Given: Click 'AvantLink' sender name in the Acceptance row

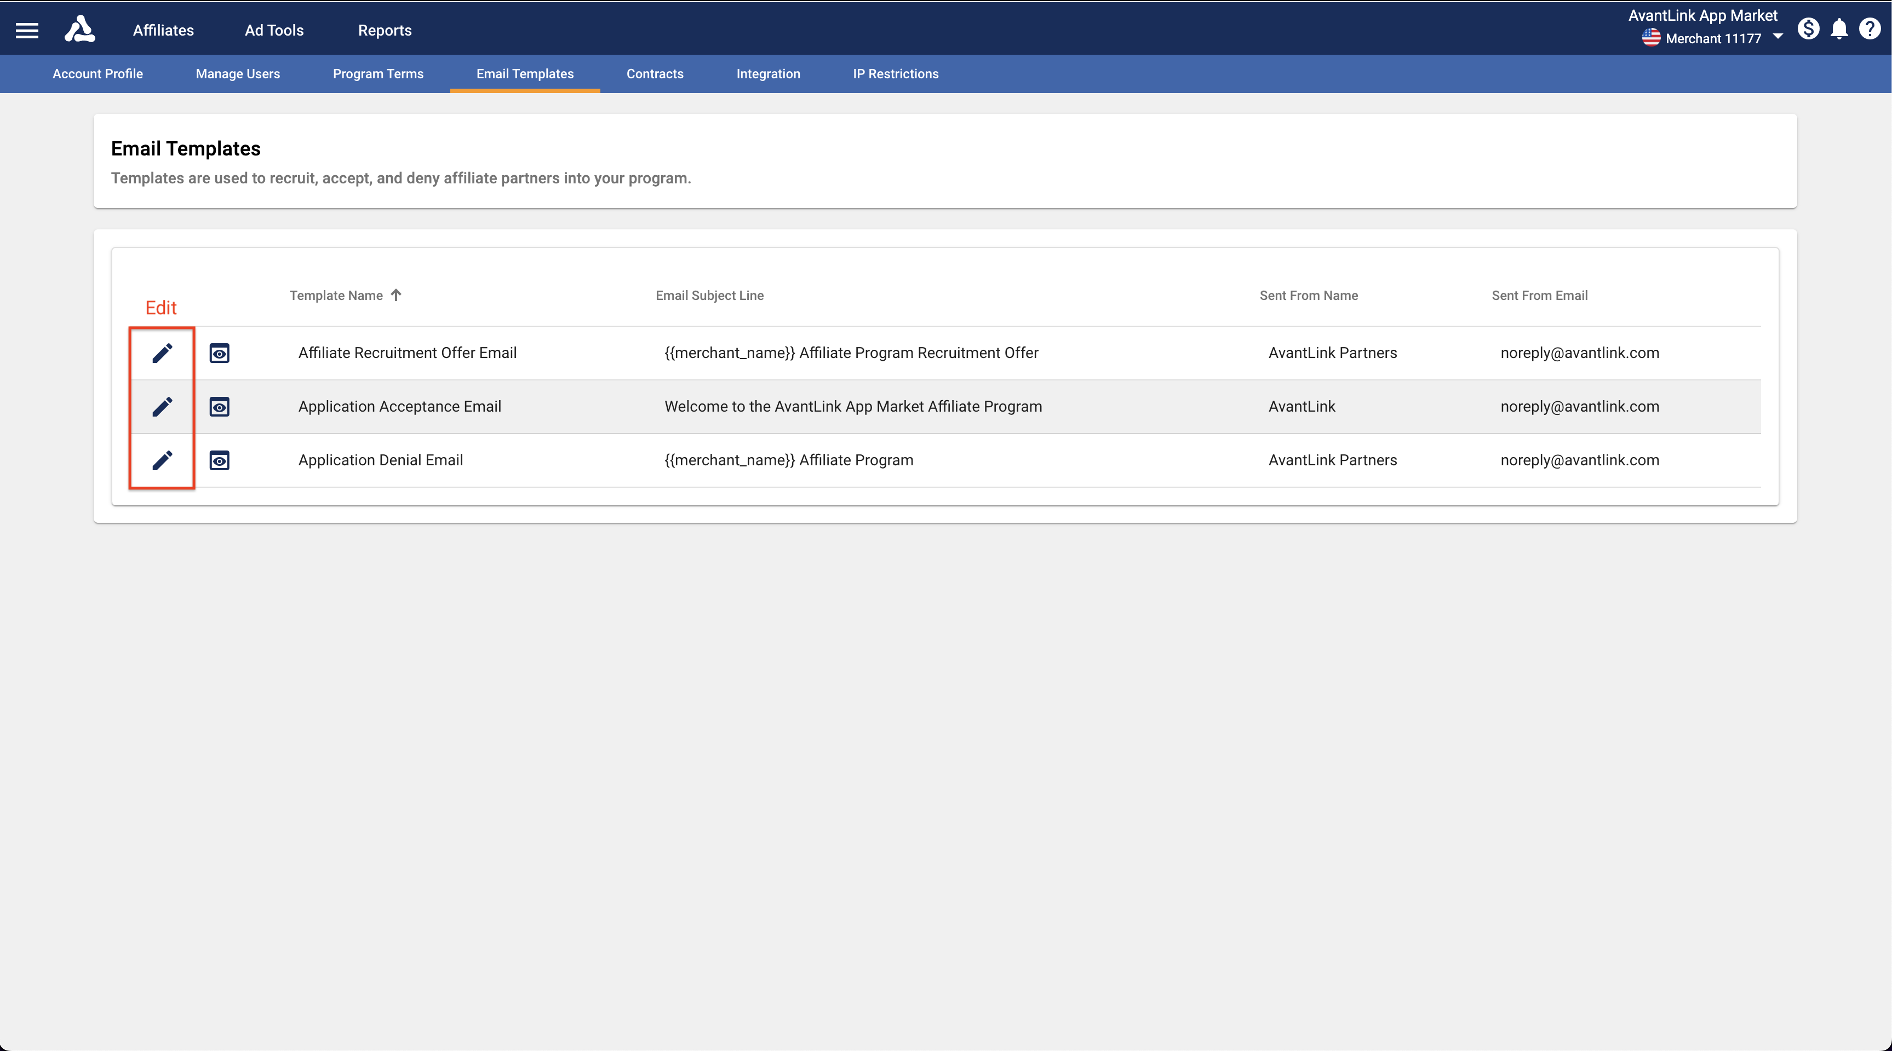Looking at the screenshot, I should pyautogui.click(x=1302, y=407).
